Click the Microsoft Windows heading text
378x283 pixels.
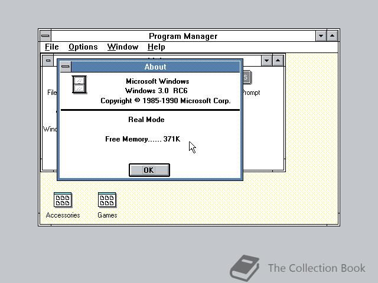(158, 81)
